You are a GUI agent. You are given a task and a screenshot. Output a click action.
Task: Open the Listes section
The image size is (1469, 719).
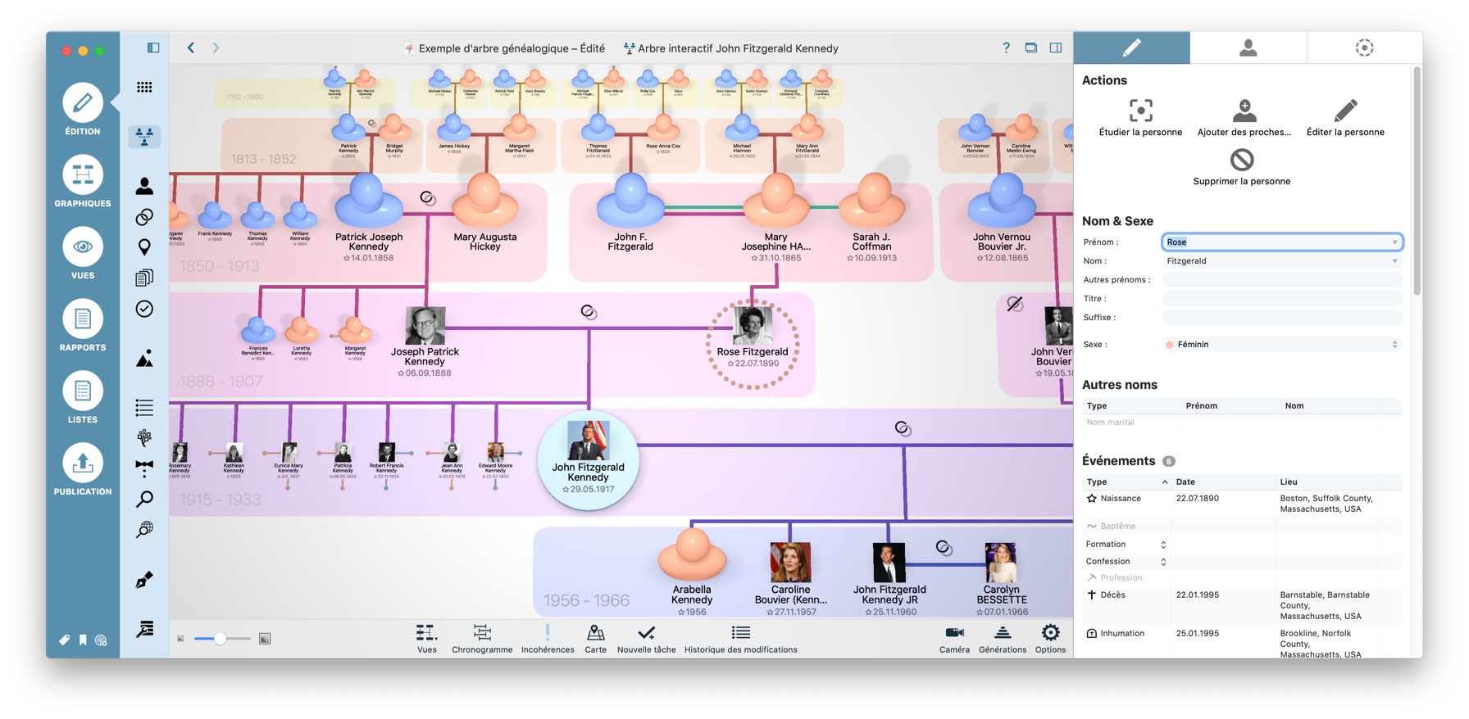click(x=83, y=398)
